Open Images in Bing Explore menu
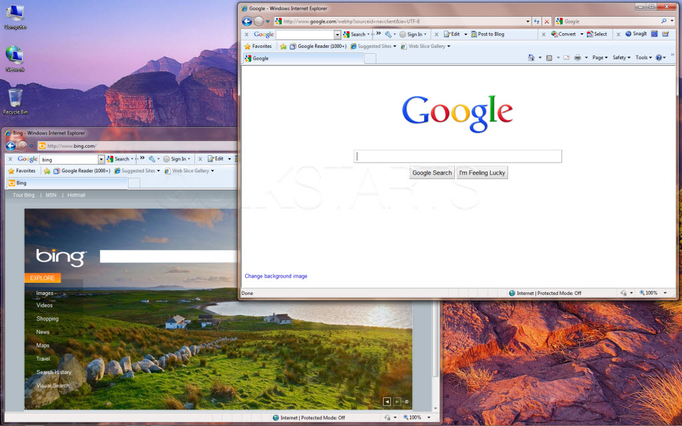 pos(45,294)
